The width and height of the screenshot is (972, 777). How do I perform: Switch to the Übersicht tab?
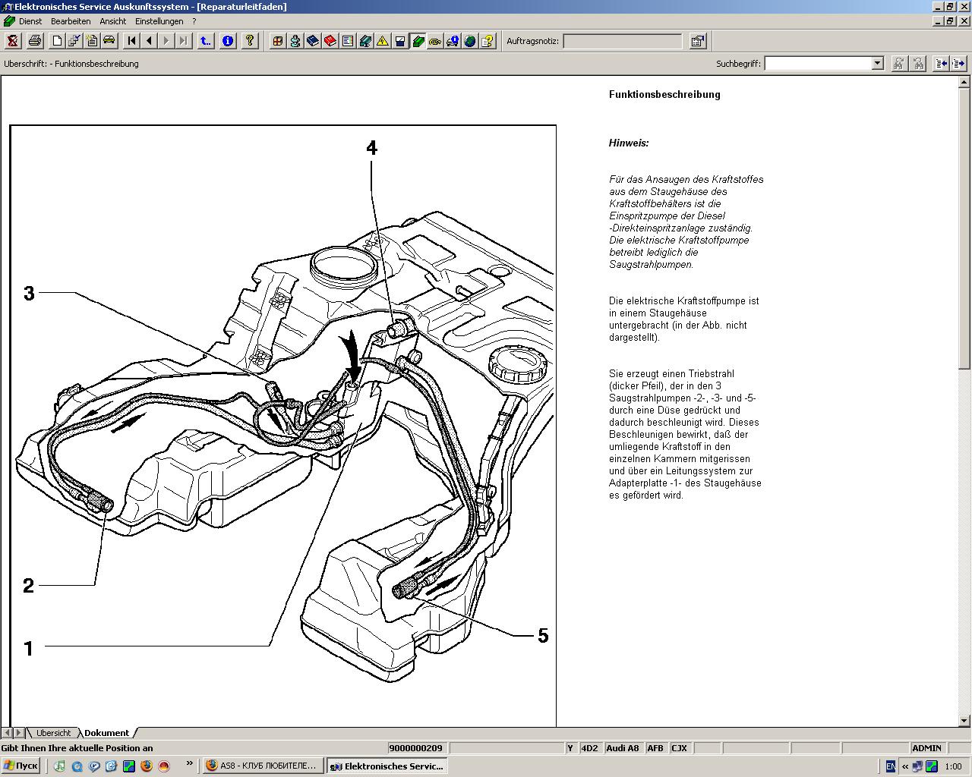53,733
